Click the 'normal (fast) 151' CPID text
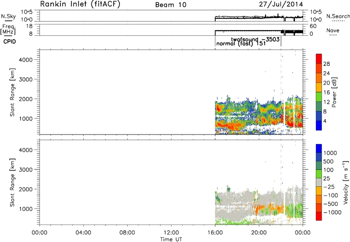350x242 pixels. tap(241, 43)
